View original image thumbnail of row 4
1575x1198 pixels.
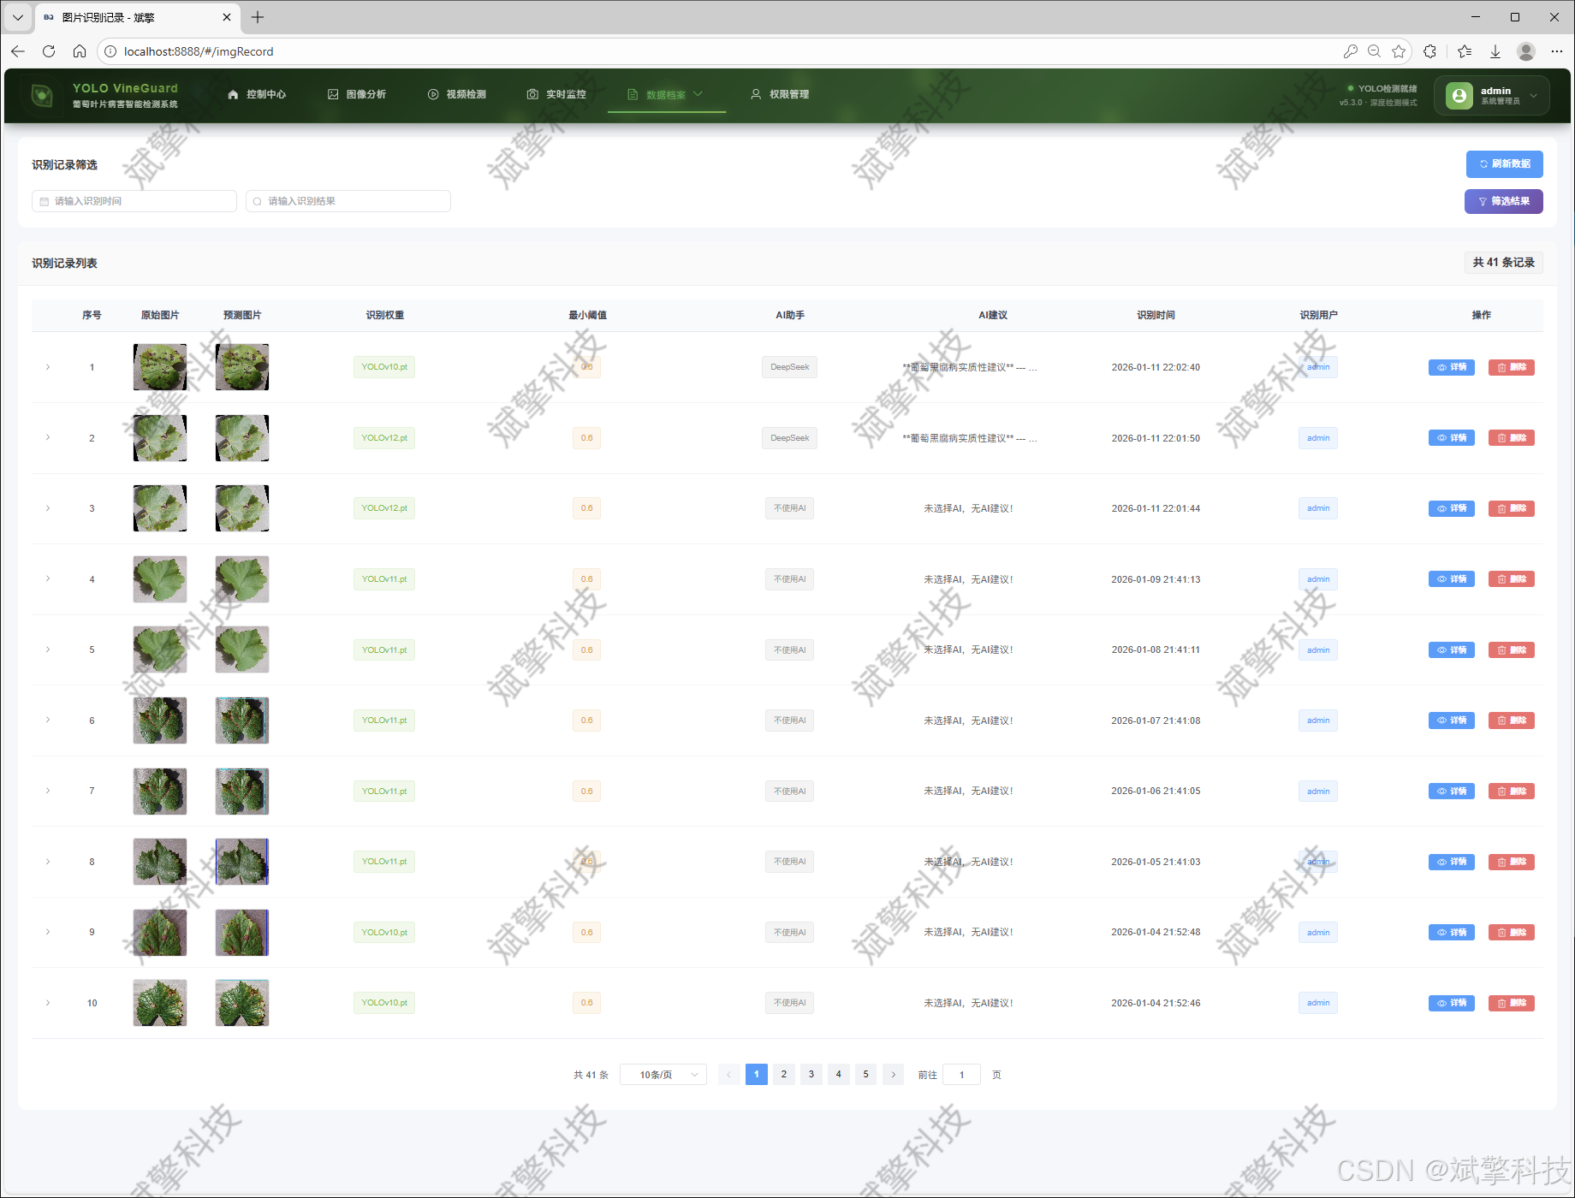[160, 579]
